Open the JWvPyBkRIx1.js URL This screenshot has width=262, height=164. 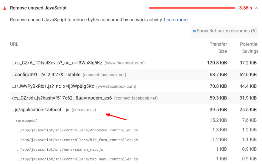(x=53, y=86)
